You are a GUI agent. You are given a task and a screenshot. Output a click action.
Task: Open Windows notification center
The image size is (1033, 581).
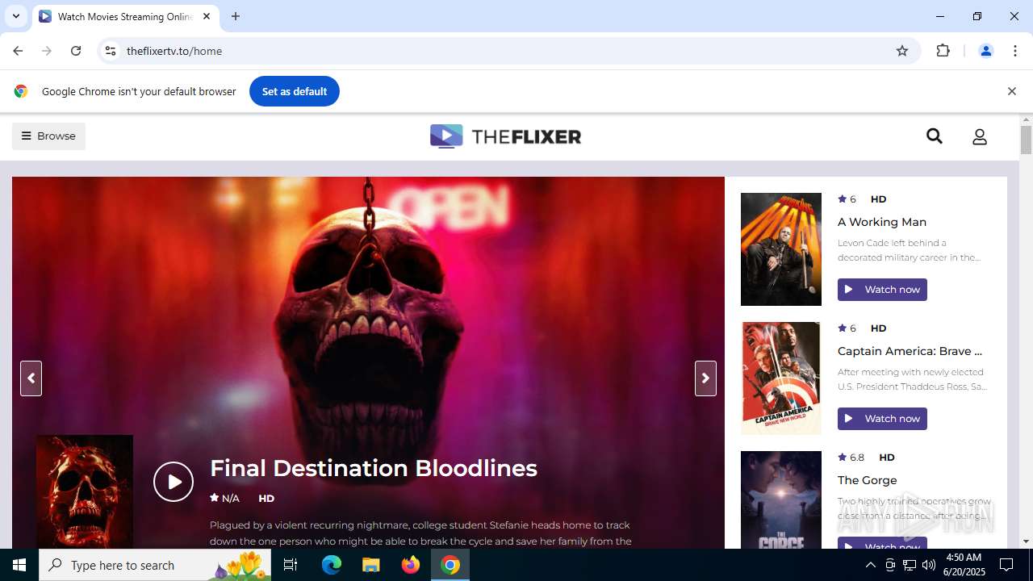click(1006, 565)
